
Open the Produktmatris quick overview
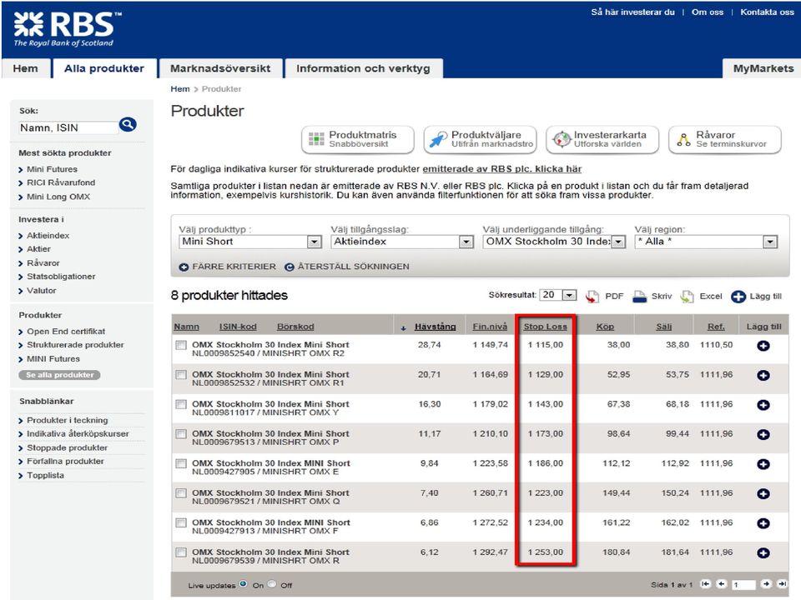click(x=358, y=139)
